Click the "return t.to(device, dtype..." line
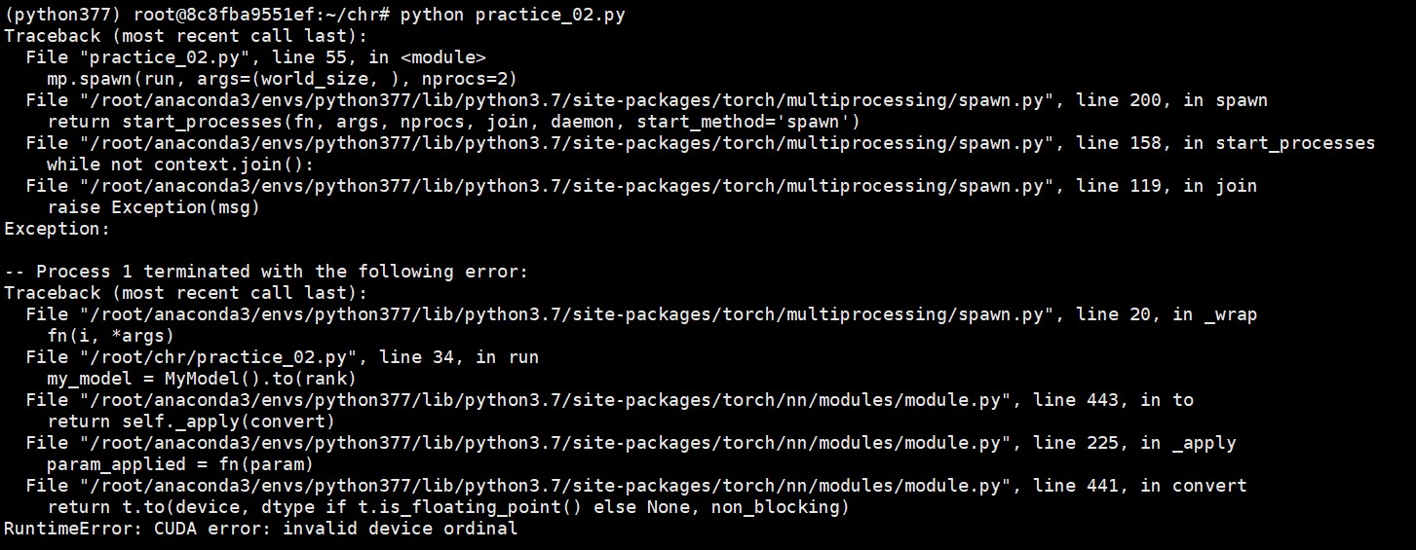Viewport: 1416px width, 550px height. pos(447,507)
